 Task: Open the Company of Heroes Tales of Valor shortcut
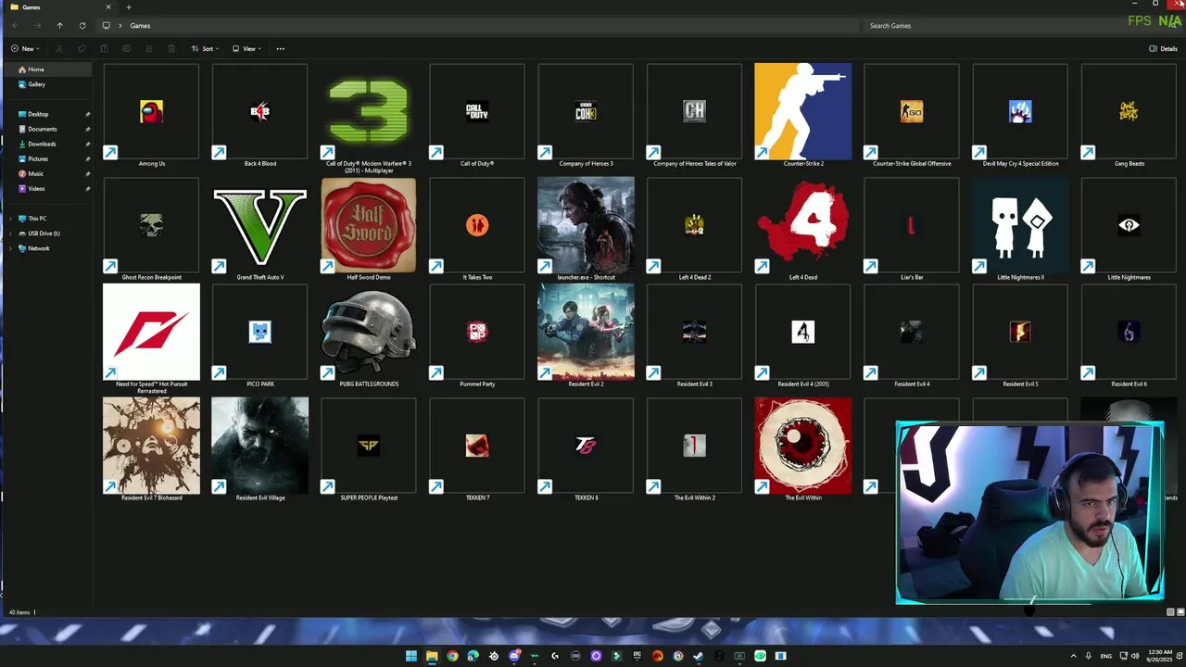click(694, 116)
